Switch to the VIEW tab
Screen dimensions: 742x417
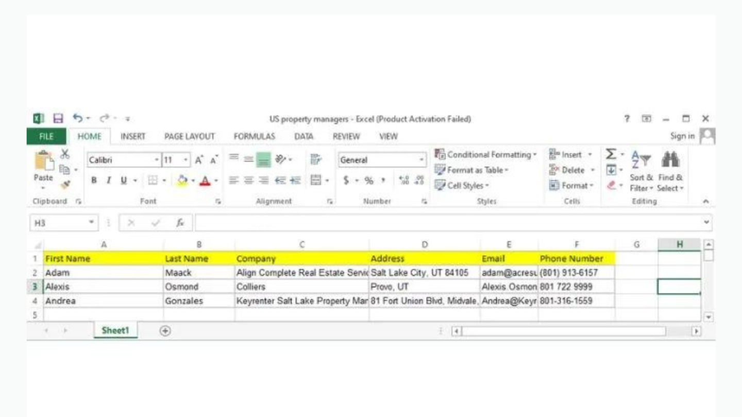(388, 136)
